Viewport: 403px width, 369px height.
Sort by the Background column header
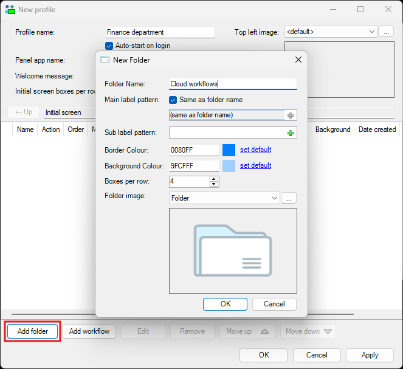tap(333, 129)
